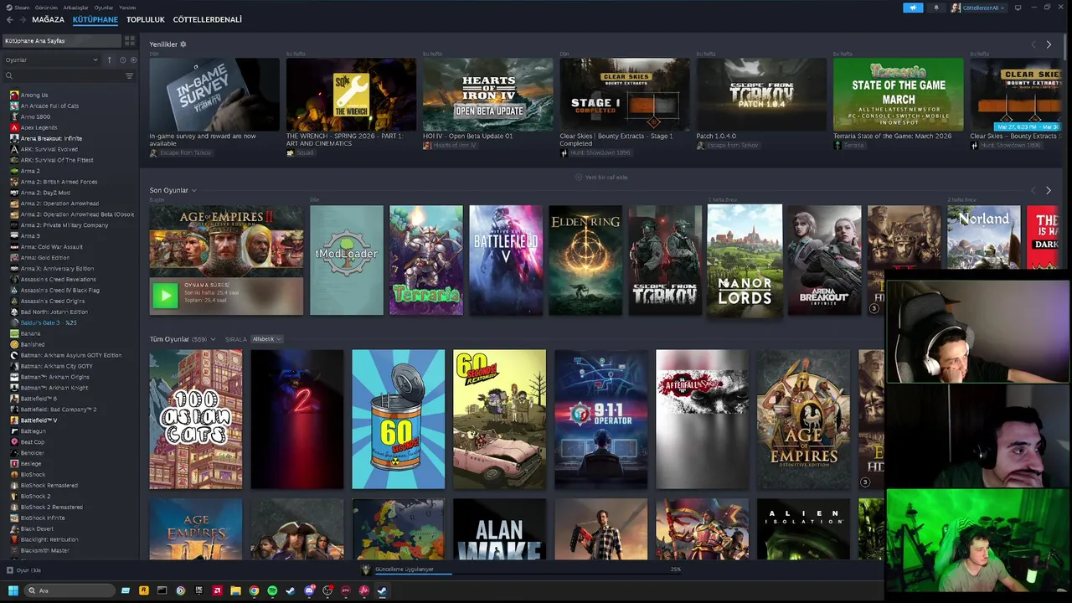Image resolution: width=1072 pixels, height=603 pixels.
Task: Open the Yenilikler gear settings
Action: point(183,44)
